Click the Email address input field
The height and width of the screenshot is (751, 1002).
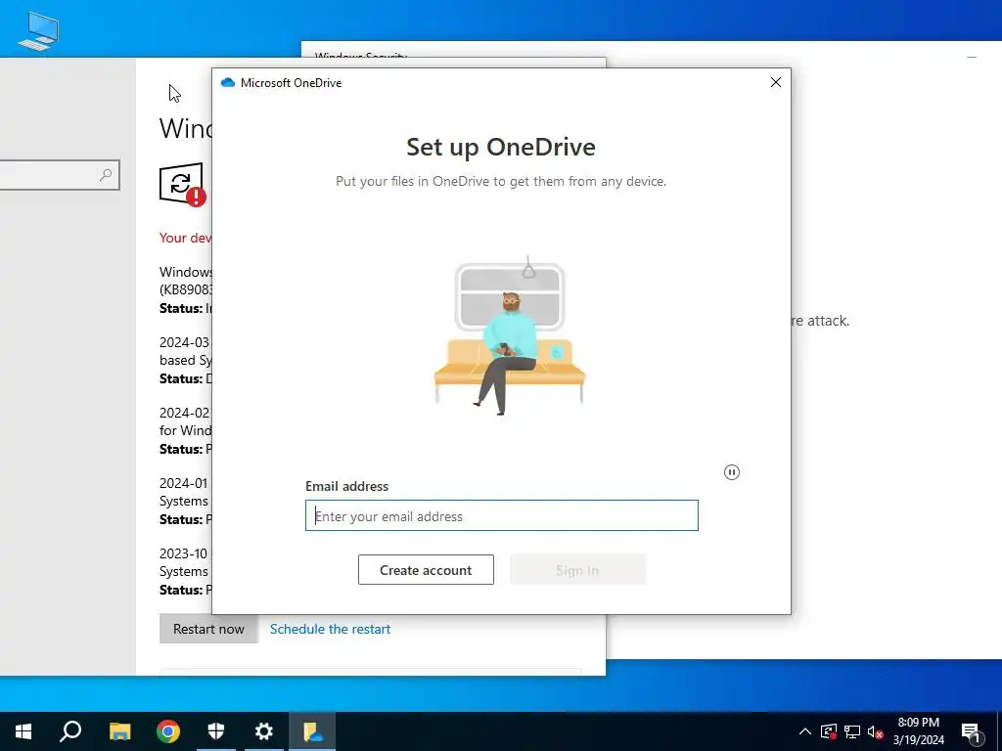tap(502, 515)
